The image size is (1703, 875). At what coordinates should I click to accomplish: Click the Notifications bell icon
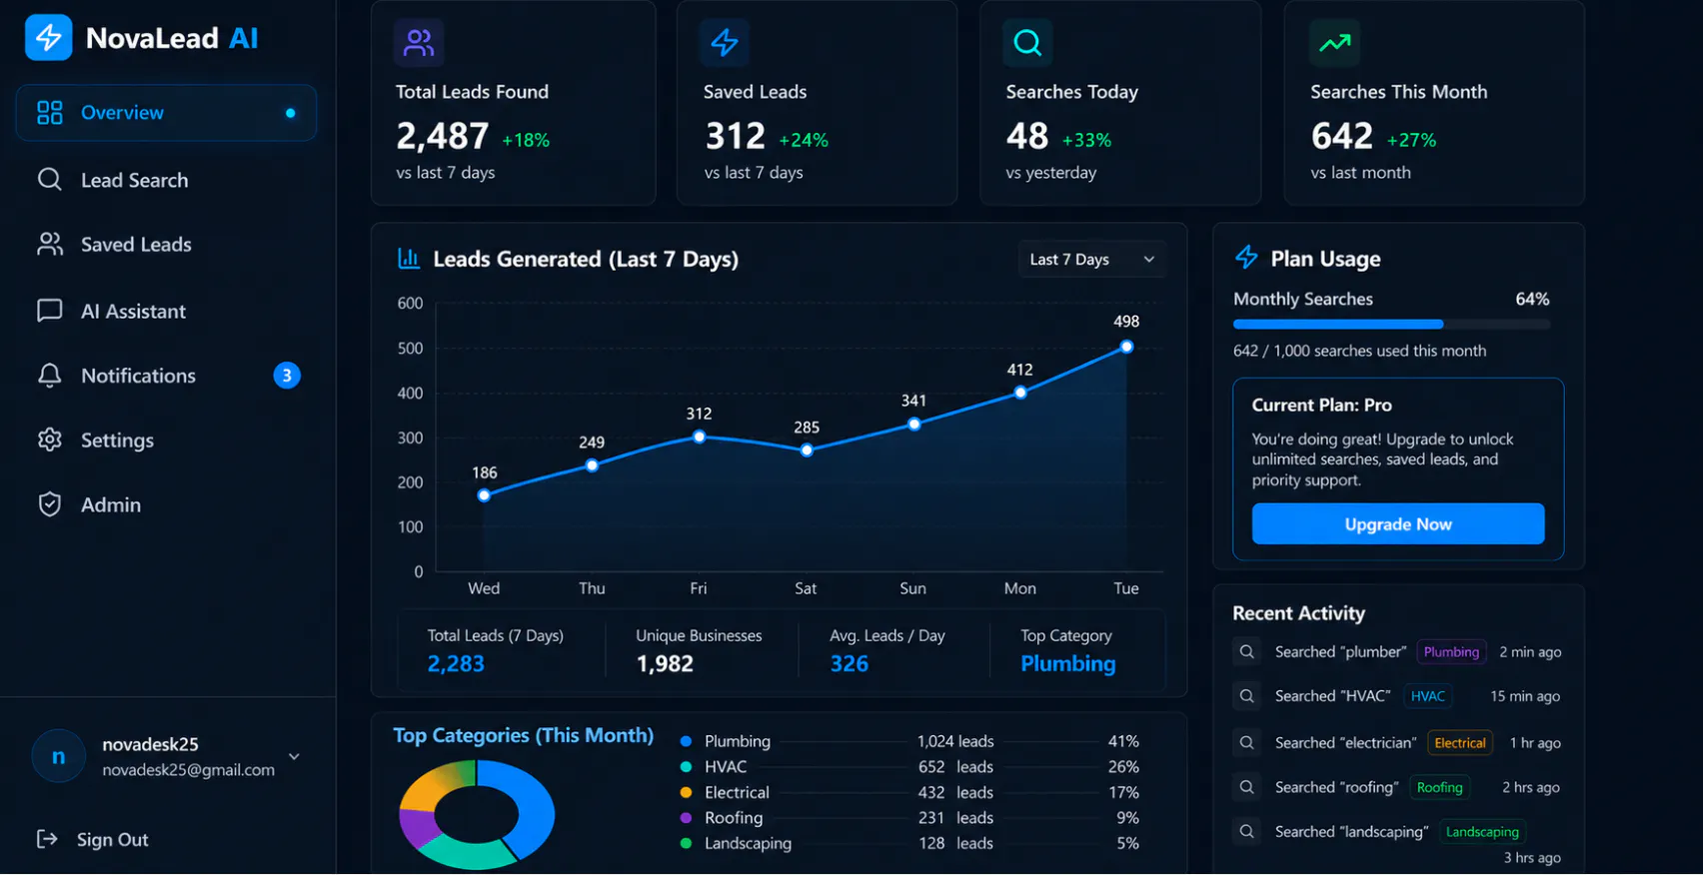(50, 376)
